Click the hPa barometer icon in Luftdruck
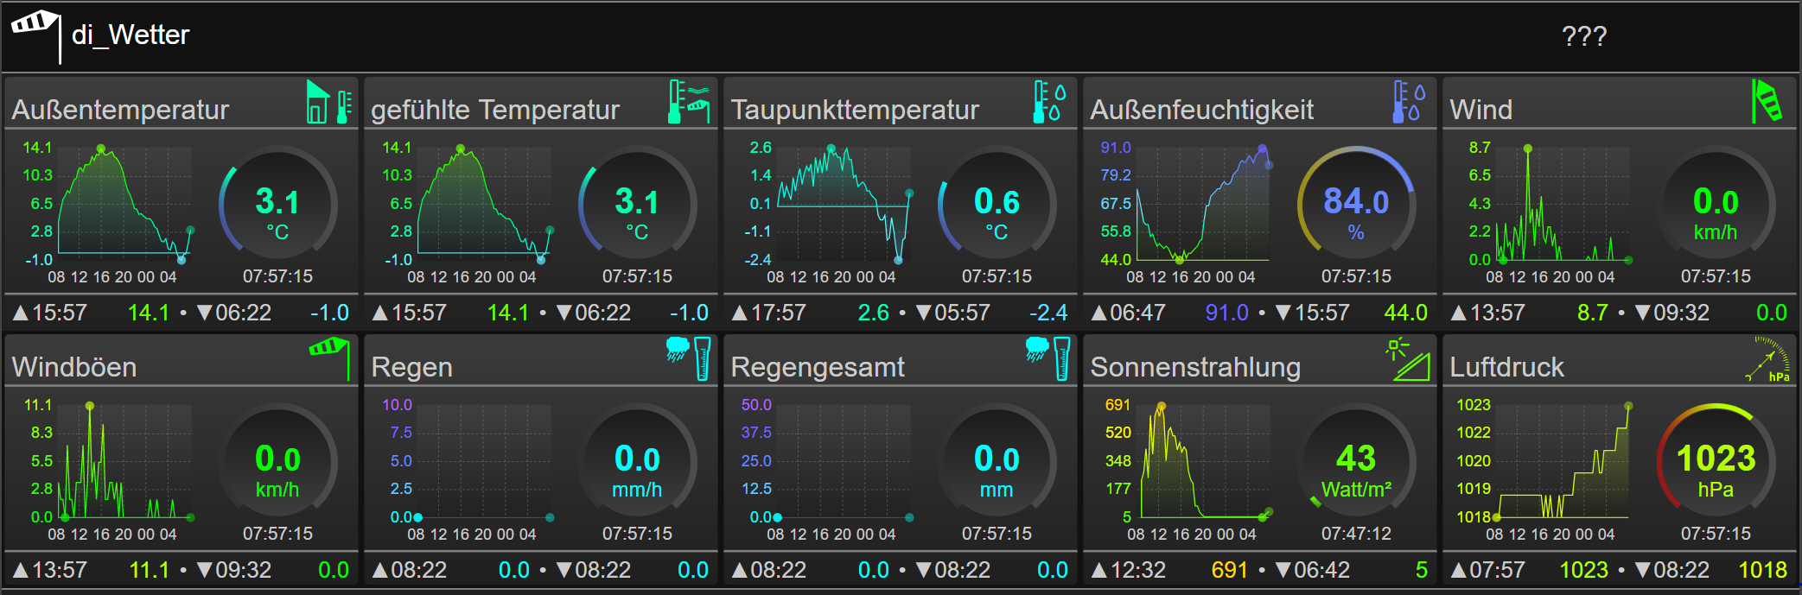The height and width of the screenshot is (595, 1802). [x=1768, y=359]
